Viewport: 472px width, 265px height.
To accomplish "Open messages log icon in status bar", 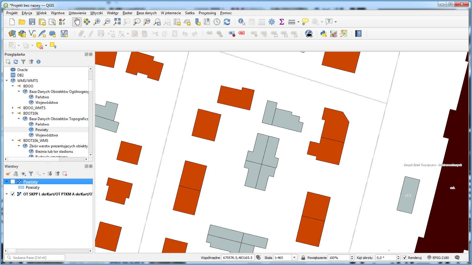I will click(457, 258).
